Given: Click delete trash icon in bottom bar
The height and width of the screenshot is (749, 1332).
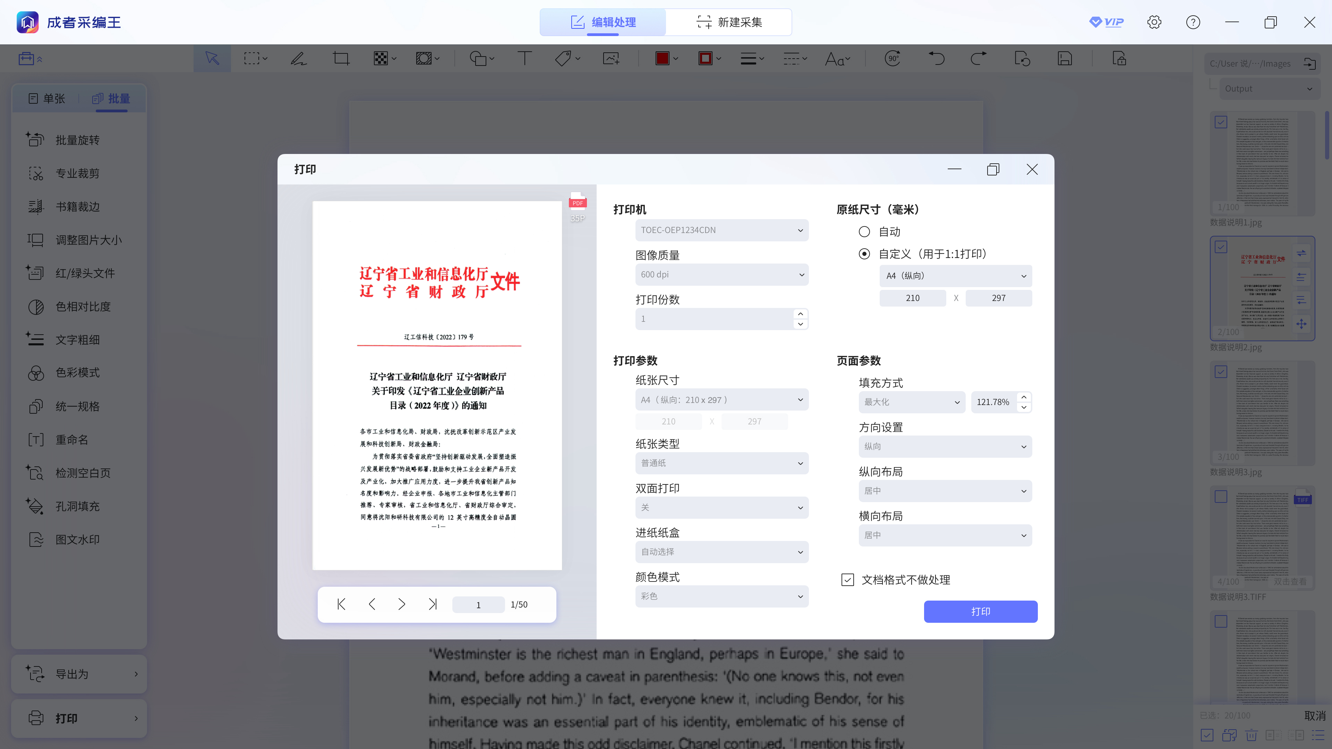Looking at the screenshot, I should (1251, 735).
